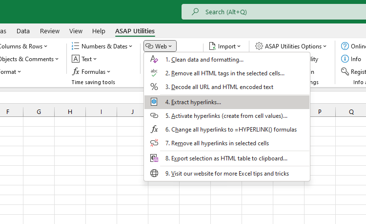Expand the Text dropdown arrow

tap(95, 59)
